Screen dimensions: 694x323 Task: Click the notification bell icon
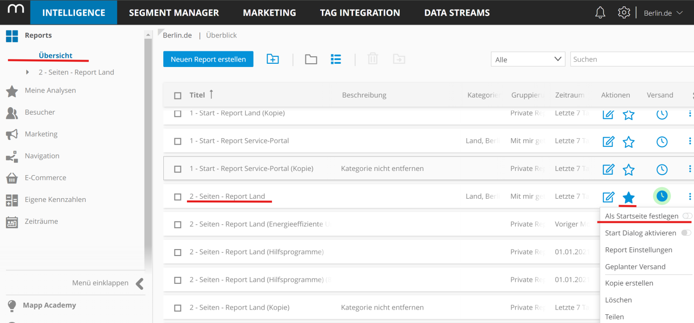[x=600, y=12]
